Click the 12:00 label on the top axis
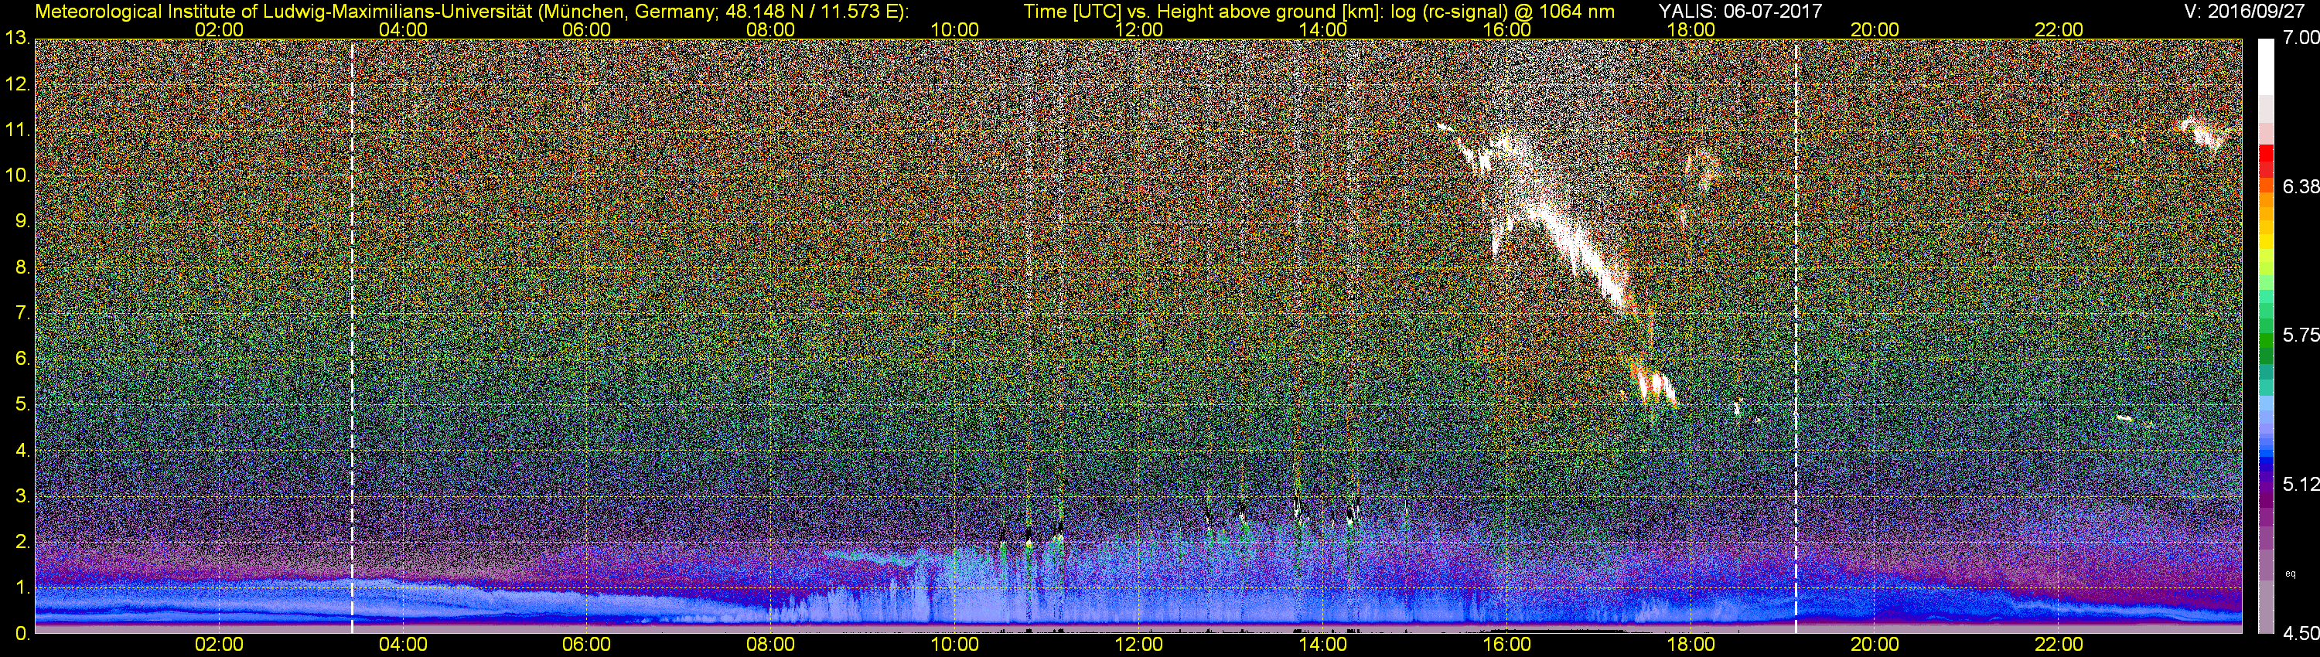The width and height of the screenshot is (2320, 657). (1138, 29)
